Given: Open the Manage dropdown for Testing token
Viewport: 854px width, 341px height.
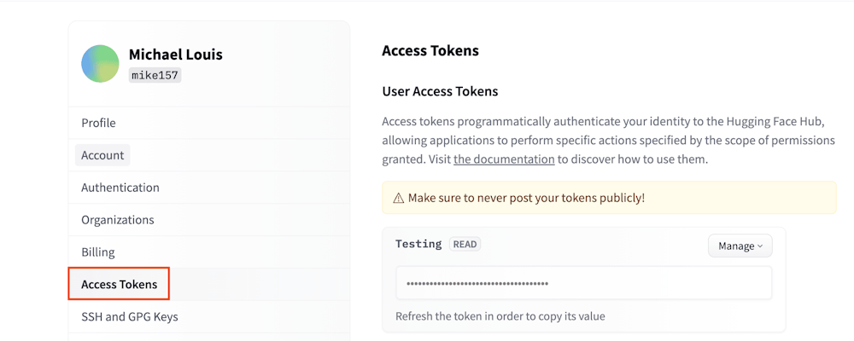Looking at the screenshot, I should (740, 246).
